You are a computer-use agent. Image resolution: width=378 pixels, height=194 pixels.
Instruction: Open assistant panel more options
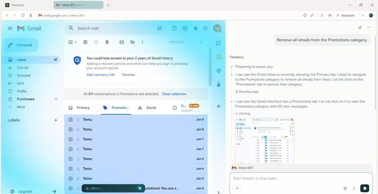pyautogui.click(x=368, y=27)
